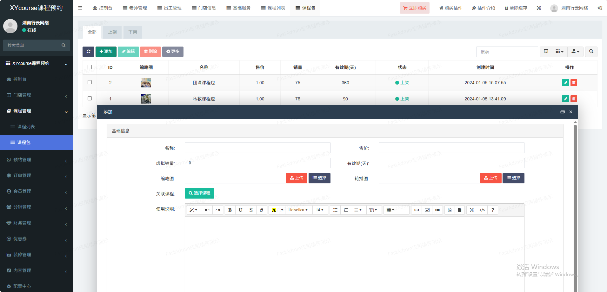The width and height of the screenshot is (607, 292).
Task: Insert unordered list in editor
Action: pos(335,210)
